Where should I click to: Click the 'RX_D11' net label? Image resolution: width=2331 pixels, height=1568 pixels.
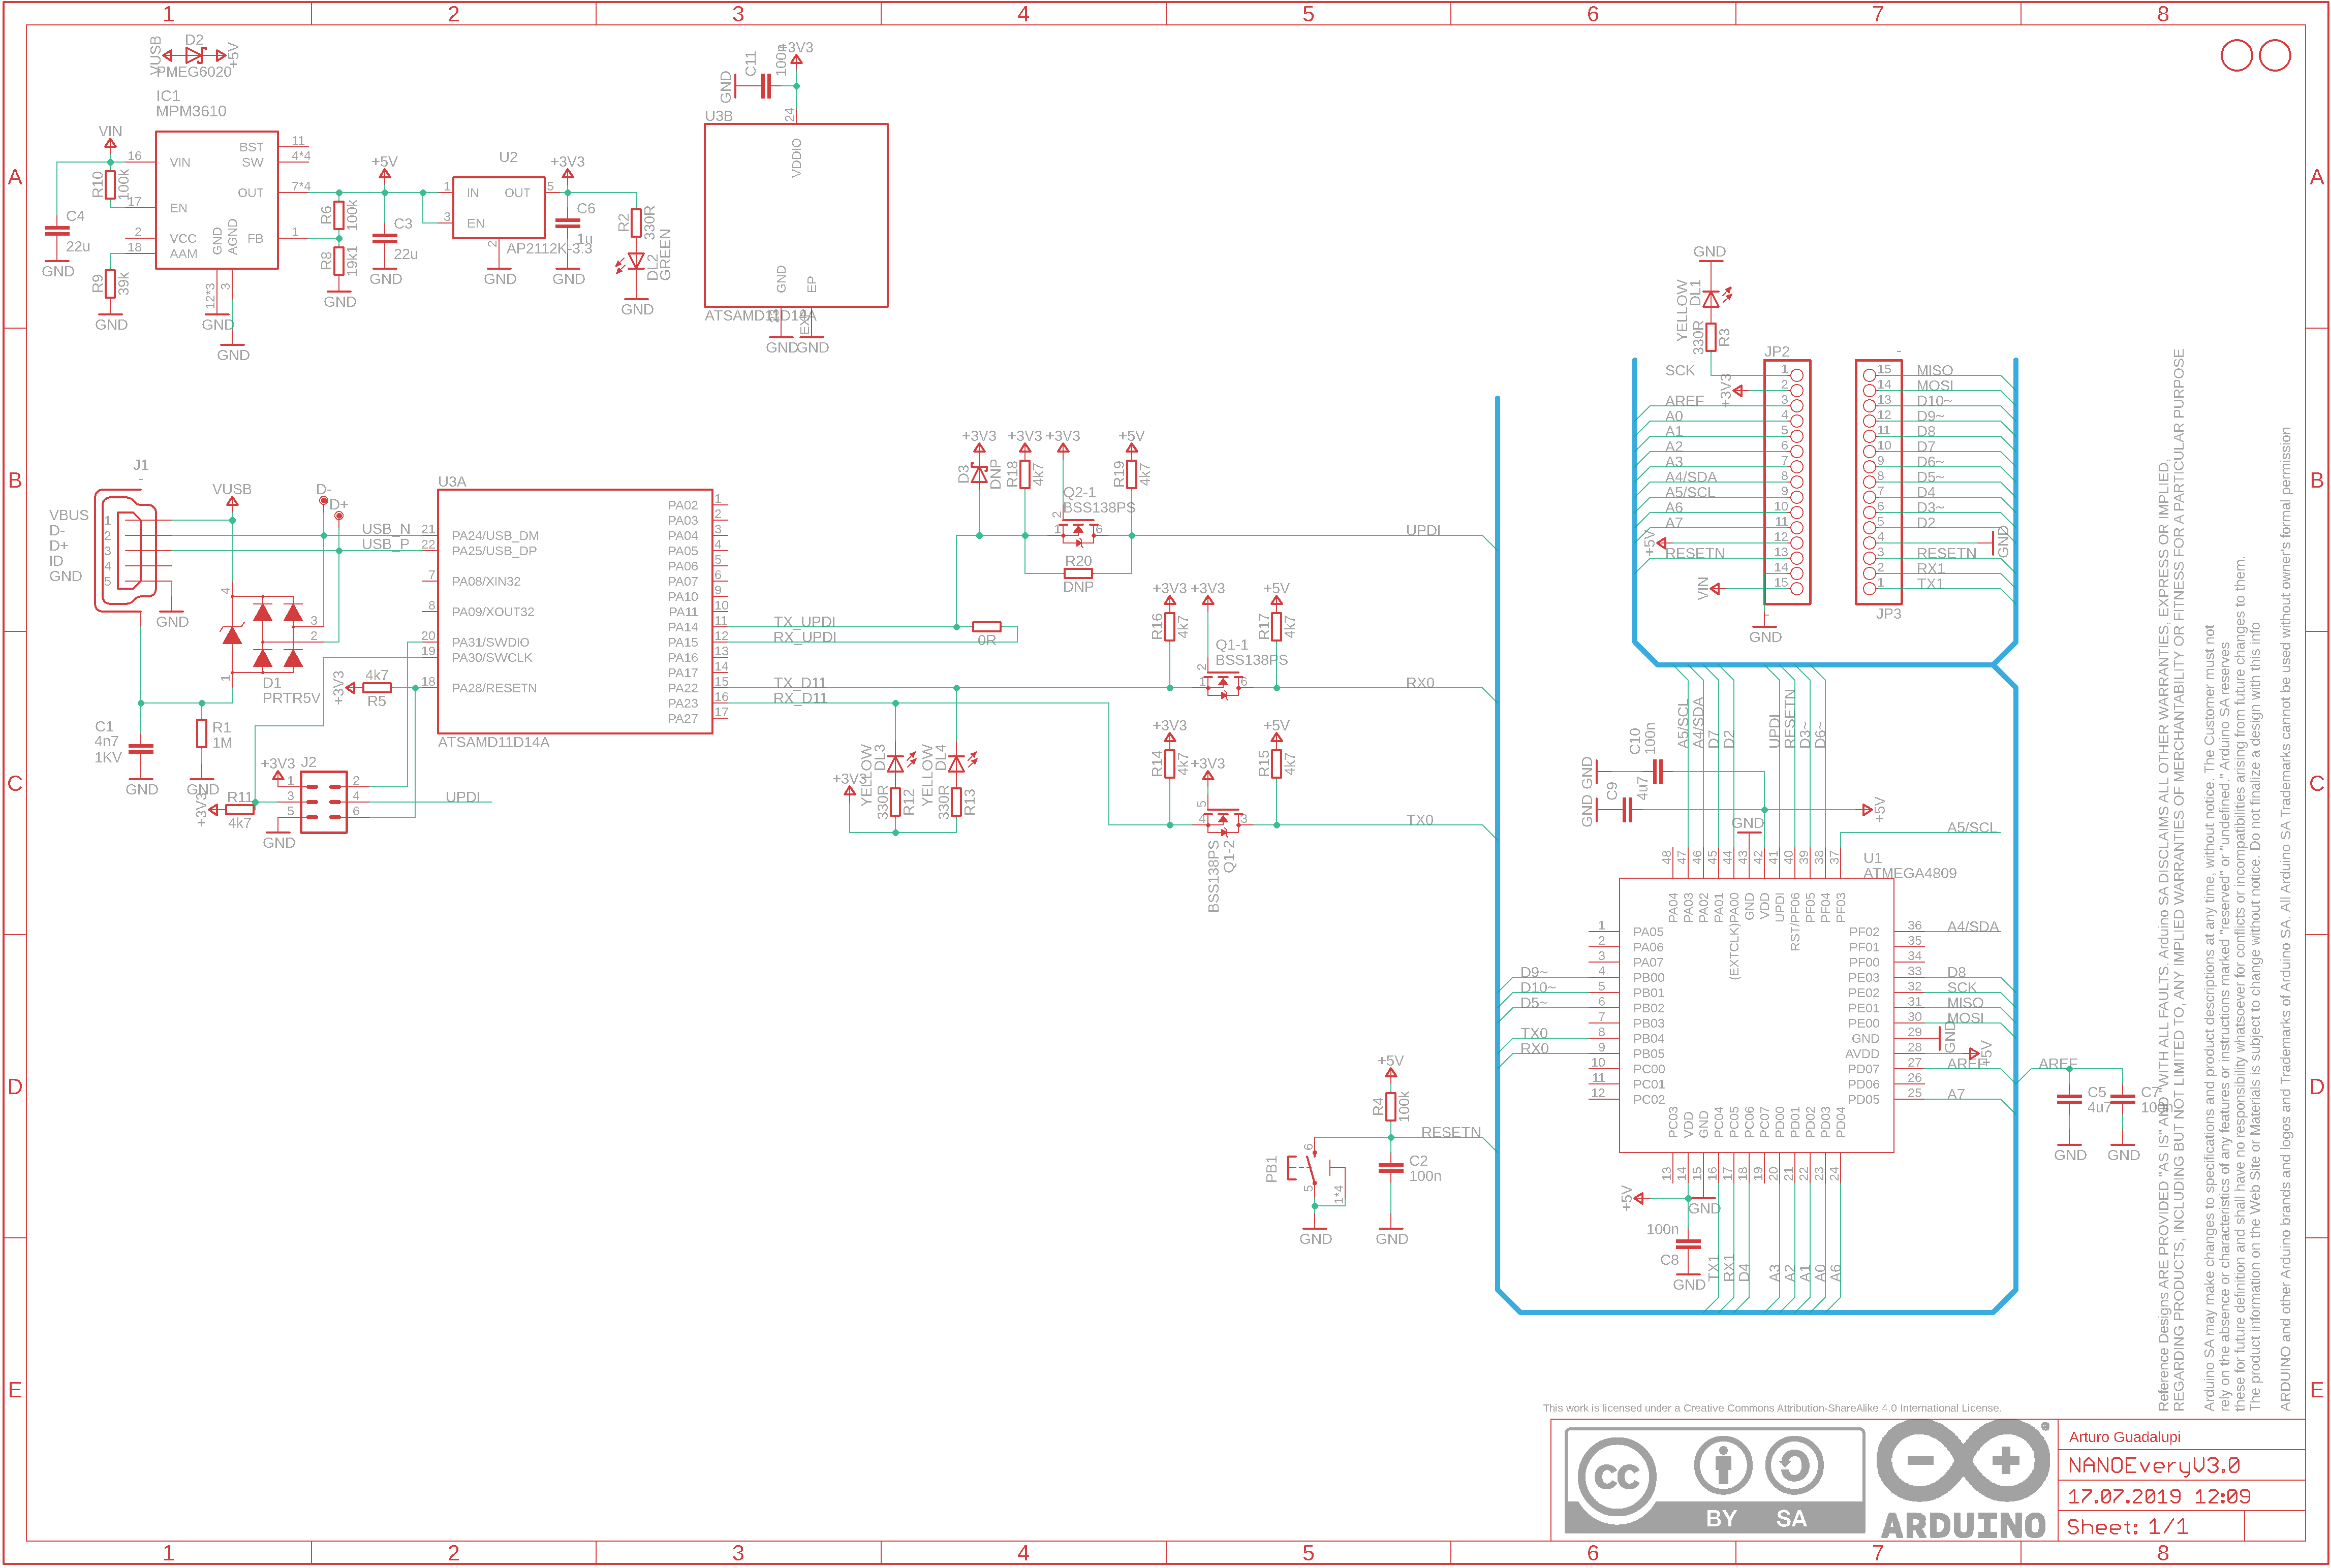[x=800, y=698]
